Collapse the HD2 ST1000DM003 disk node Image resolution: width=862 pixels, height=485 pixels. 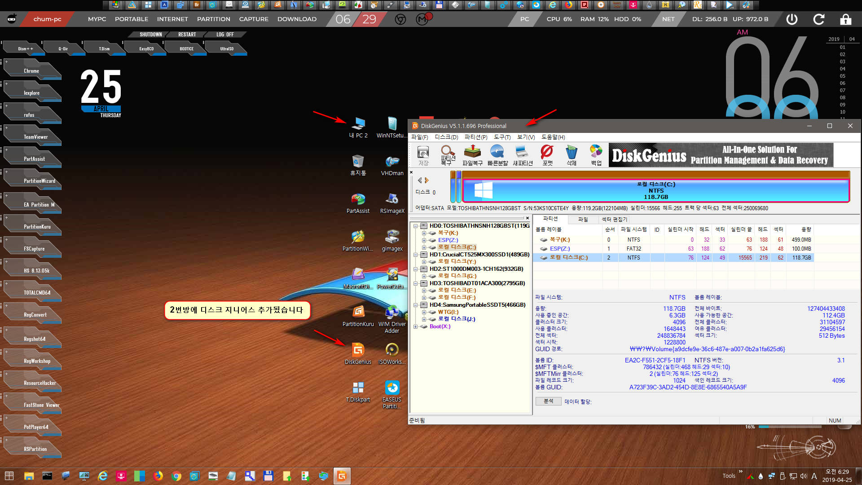pyautogui.click(x=416, y=269)
